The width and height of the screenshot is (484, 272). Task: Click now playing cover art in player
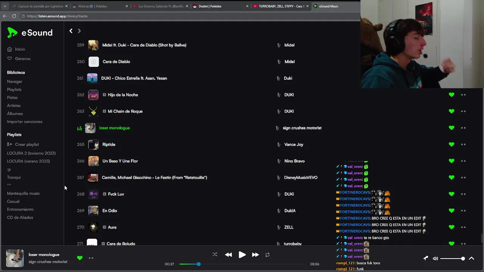(x=15, y=258)
